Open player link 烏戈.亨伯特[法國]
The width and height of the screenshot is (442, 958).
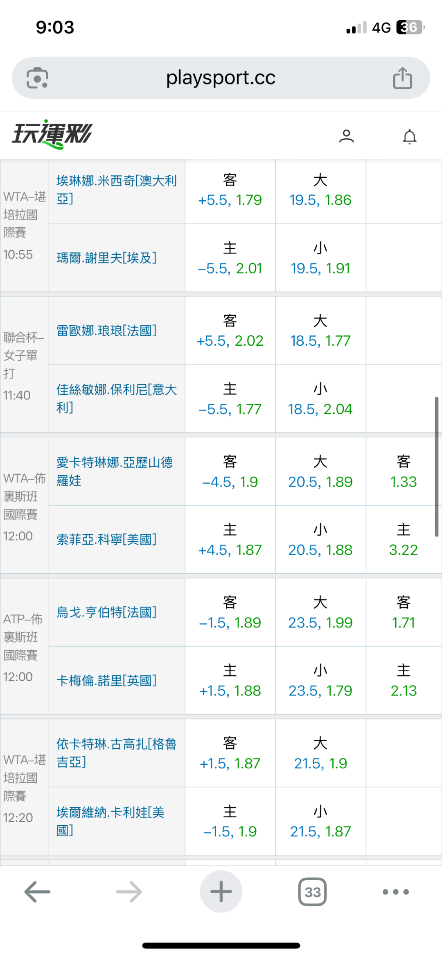[106, 612]
